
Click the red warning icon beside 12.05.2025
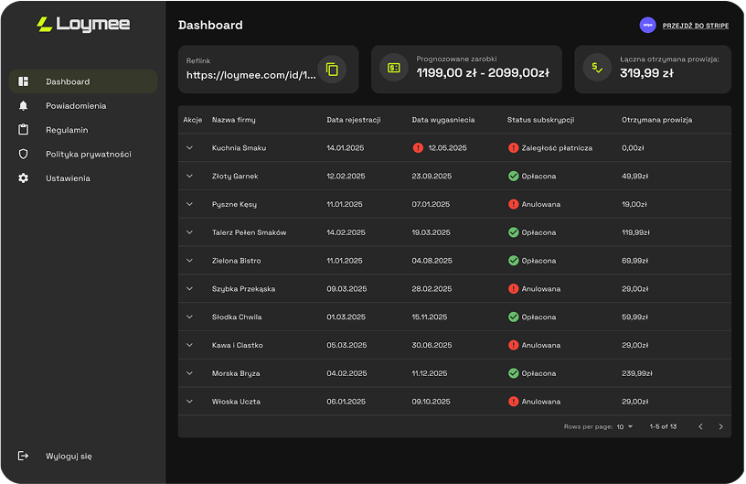(x=418, y=147)
